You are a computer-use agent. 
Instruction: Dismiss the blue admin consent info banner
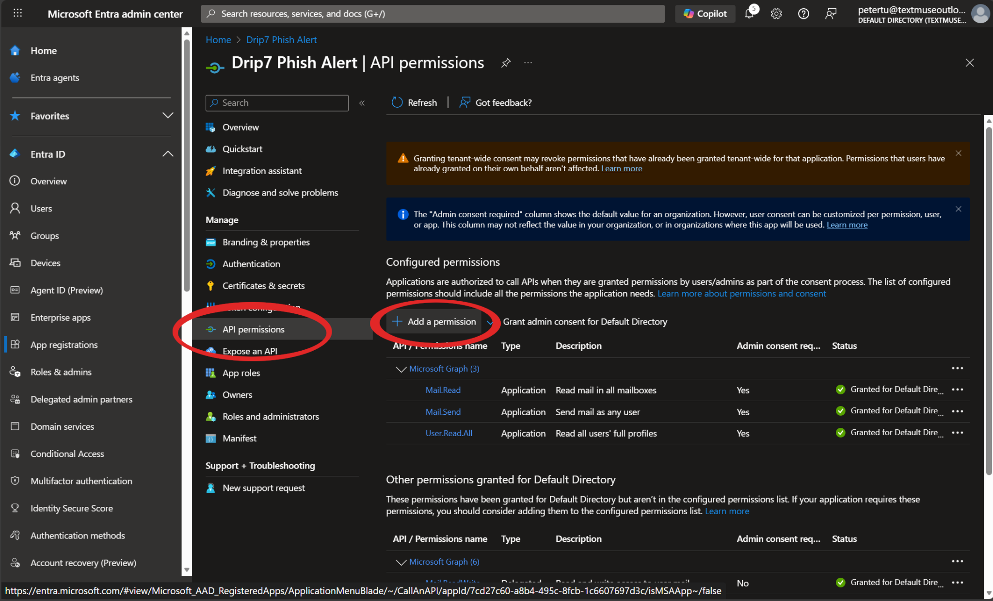(959, 209)
